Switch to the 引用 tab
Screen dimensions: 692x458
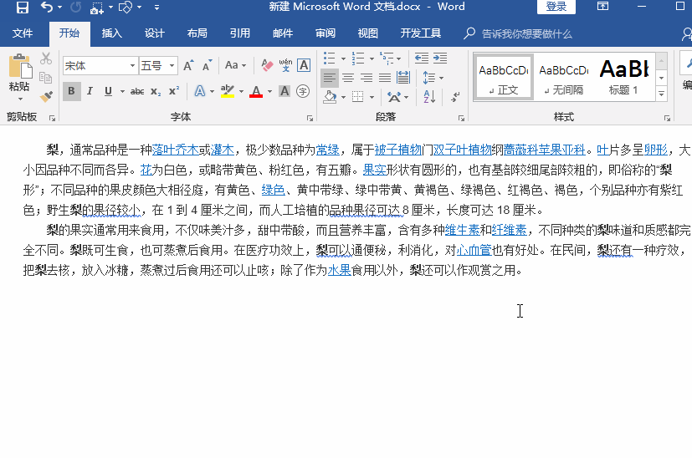click(x=240, y=33)
